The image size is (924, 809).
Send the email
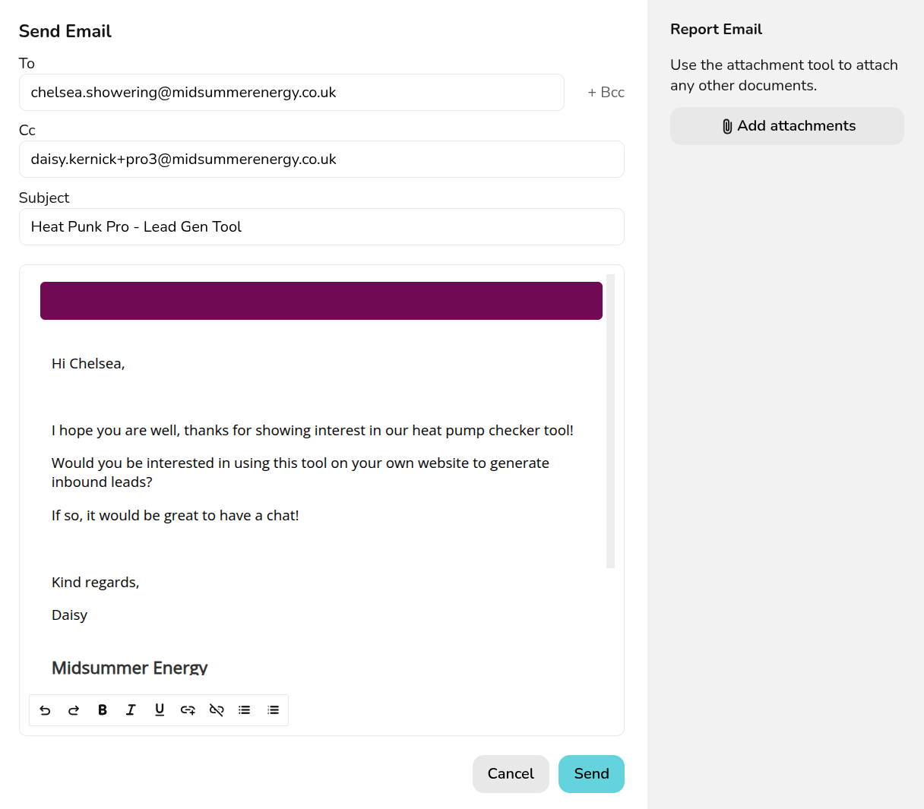[591, 774]
